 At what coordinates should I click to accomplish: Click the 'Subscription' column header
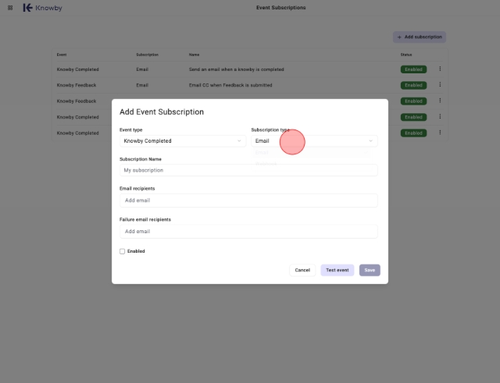click(x=148, y=55)
